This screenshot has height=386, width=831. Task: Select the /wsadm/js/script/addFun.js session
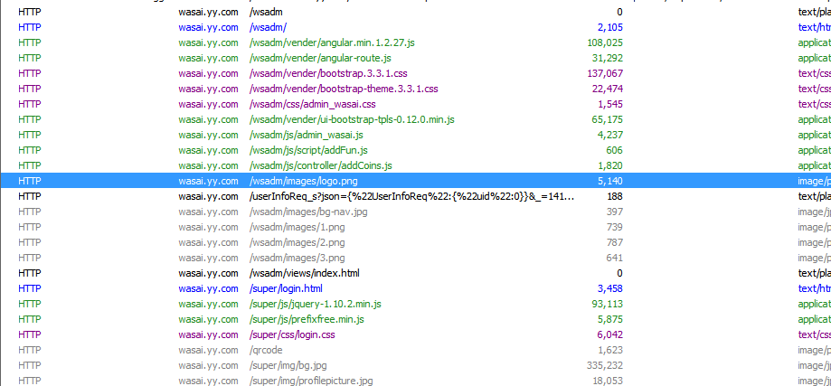pyautogui.click(x=416, y=150)
